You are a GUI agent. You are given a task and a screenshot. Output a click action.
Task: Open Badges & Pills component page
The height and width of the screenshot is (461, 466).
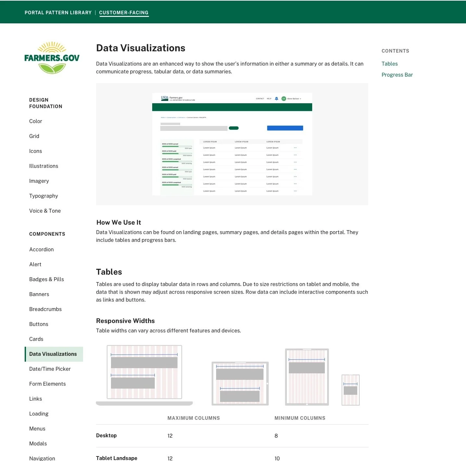coord(46,279)
